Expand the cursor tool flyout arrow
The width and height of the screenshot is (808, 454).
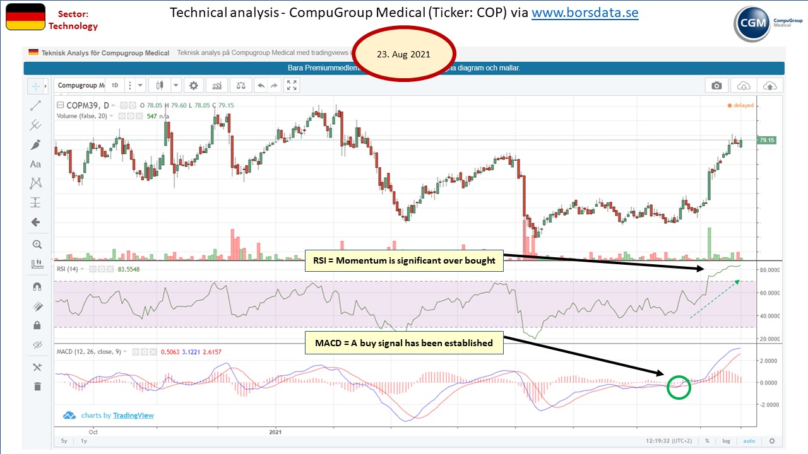45,86
